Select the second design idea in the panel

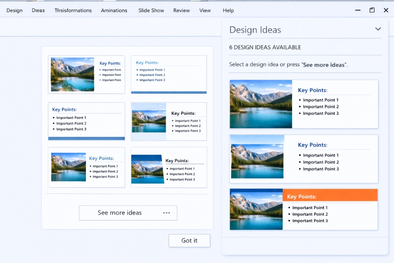click(x=303, y=157)
